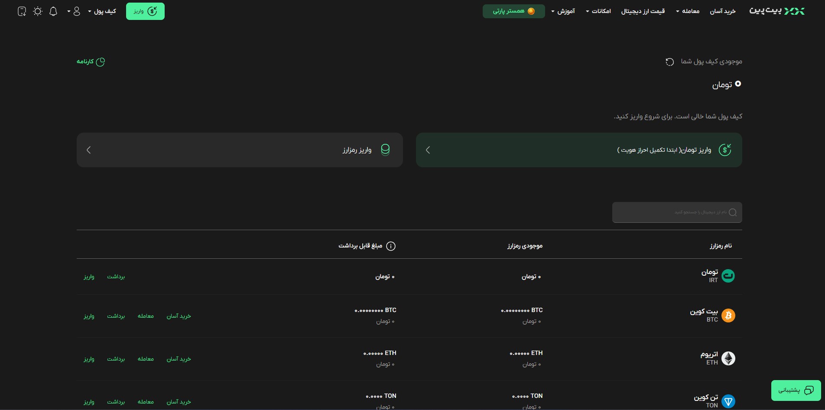Click برداشت in the BTC row
825x410 pixels.
tap(116, 316)
